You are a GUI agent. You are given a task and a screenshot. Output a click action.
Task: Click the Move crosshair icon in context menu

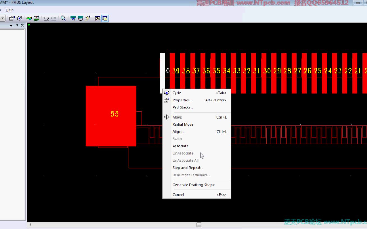point(166,117)
